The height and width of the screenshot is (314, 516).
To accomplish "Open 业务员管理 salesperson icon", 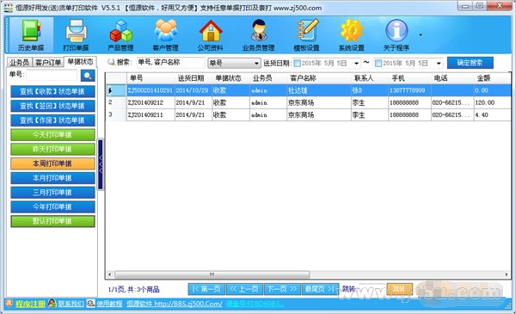I will (258, 35).
